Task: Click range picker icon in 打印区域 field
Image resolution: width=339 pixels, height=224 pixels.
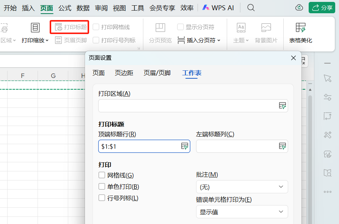Action: [x=282, y=106]
